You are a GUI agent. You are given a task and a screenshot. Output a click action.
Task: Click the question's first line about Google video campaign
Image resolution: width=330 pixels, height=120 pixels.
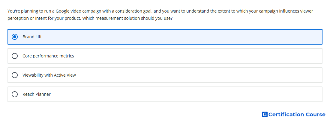click(x=160, y=11)
